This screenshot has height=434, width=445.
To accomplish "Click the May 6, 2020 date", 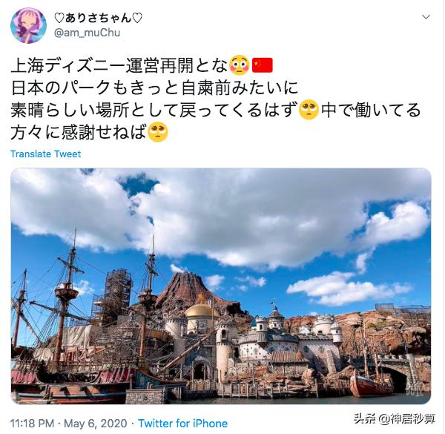I will click(96, 424).
